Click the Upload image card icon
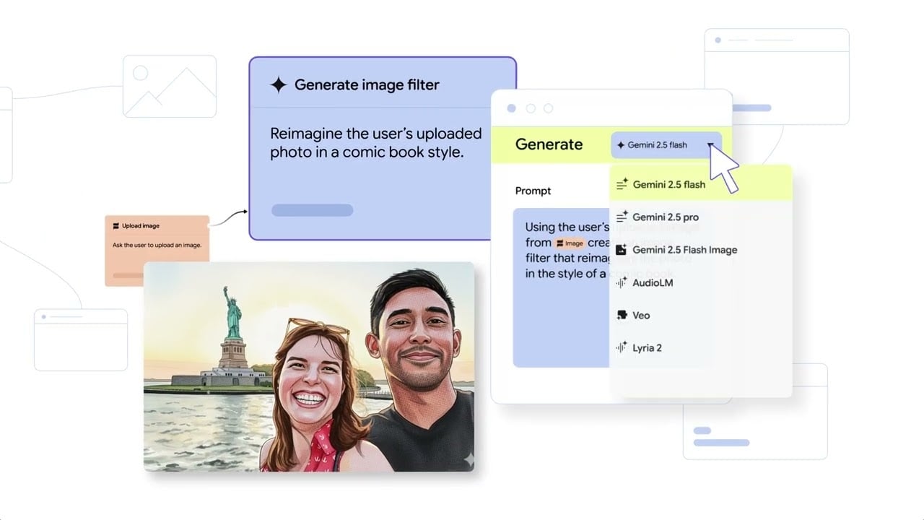This screenshot has height=520, width=924. pyautogui.click(x=115, y=226)
